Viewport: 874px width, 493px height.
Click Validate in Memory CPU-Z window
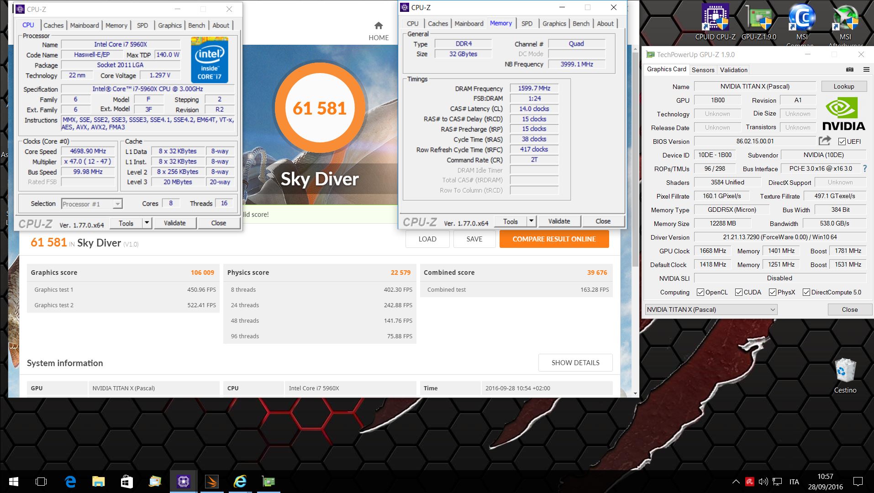(x=559, y=221)
